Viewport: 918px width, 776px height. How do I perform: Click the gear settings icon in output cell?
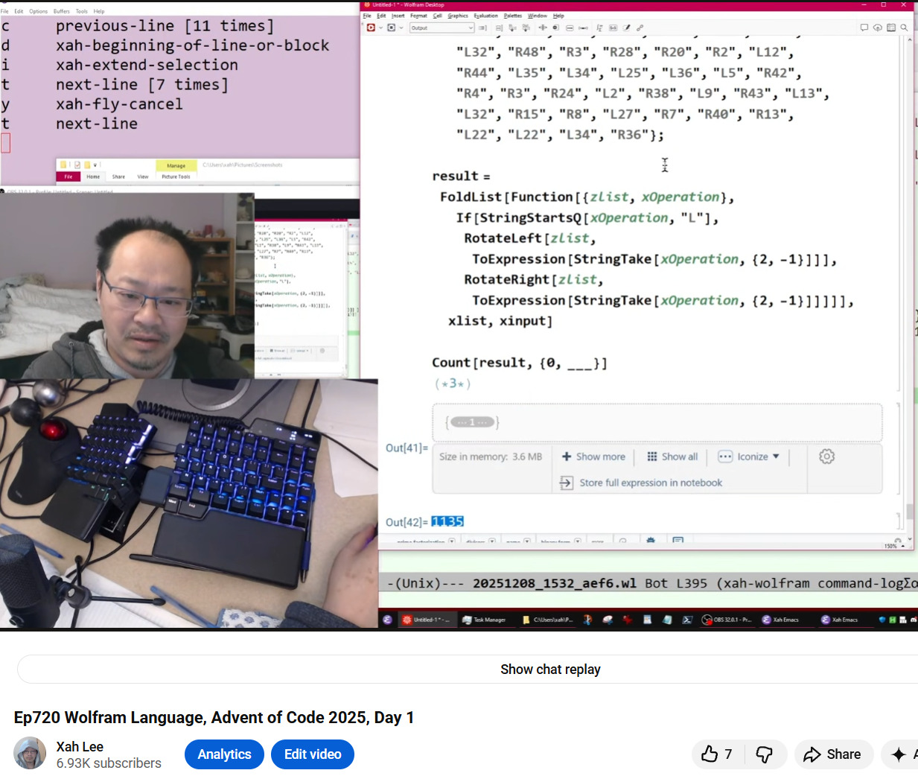826,457
